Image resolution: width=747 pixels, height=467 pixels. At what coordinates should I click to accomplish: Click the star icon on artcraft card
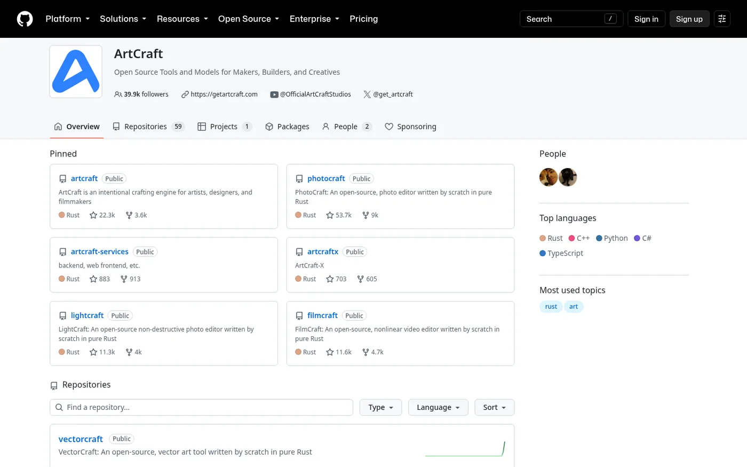point(93,215)
